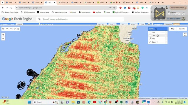Open the Maps bookmark
Screen dimensions: 188x105
[x=107, y=12]
